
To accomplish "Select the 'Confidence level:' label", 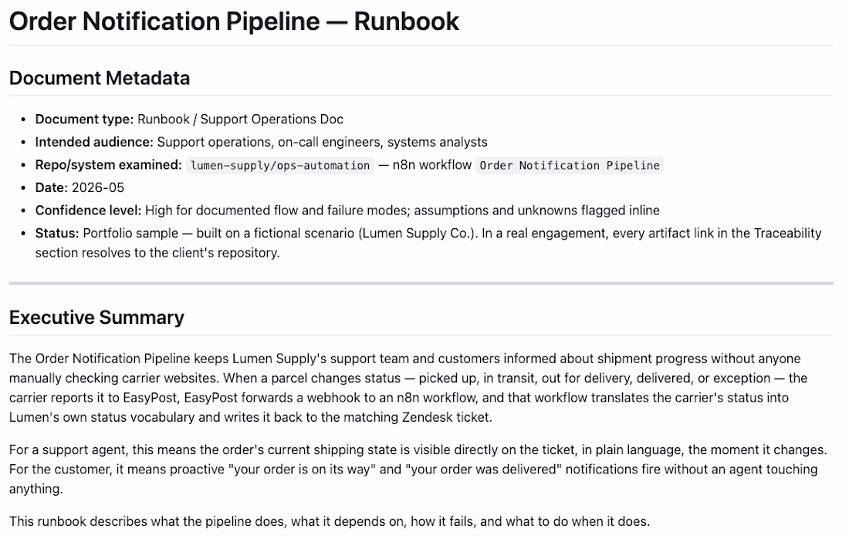I will click(88, 210).
